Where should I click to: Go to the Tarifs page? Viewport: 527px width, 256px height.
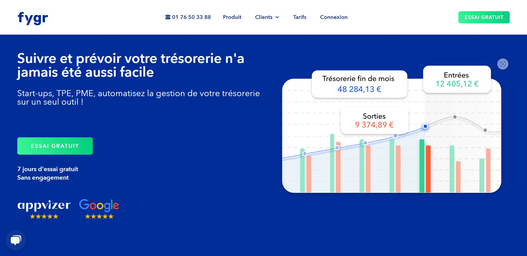[299, 17]
